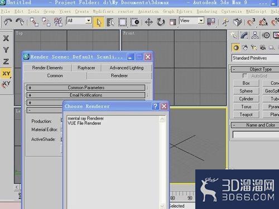
Task: Choose the Select Object arrow tool
Action: click(99, 22)
